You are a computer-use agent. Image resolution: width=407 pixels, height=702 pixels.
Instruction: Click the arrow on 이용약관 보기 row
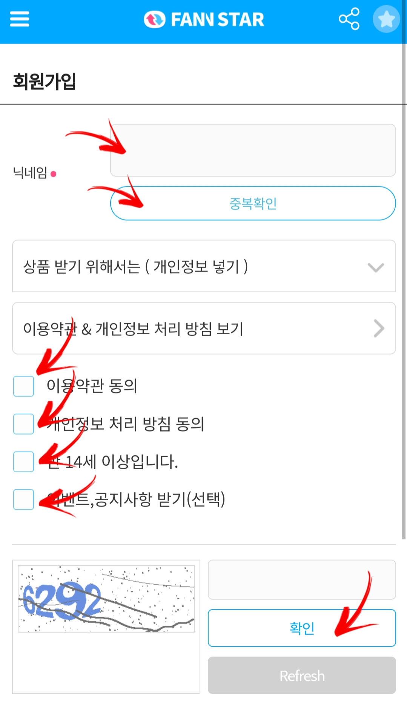[378, 328]
